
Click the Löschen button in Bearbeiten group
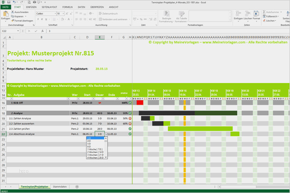coord(270,21)
